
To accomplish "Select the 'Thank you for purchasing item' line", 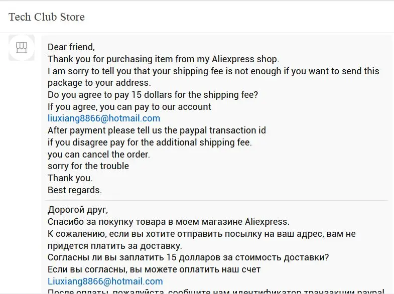I will pyautogui.click(x=163, y=59).
